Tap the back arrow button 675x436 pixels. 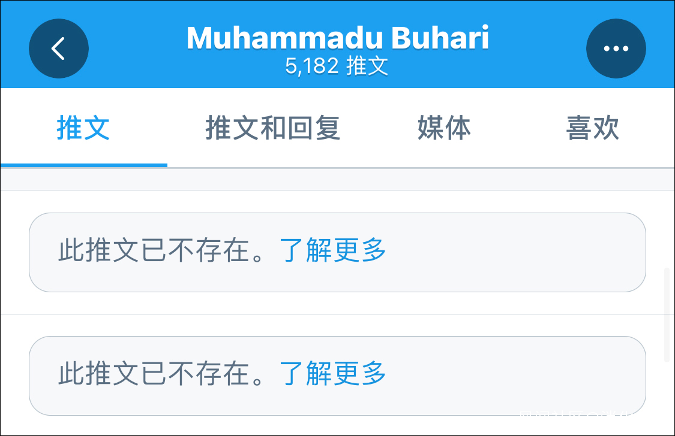(x=59, y=49)
